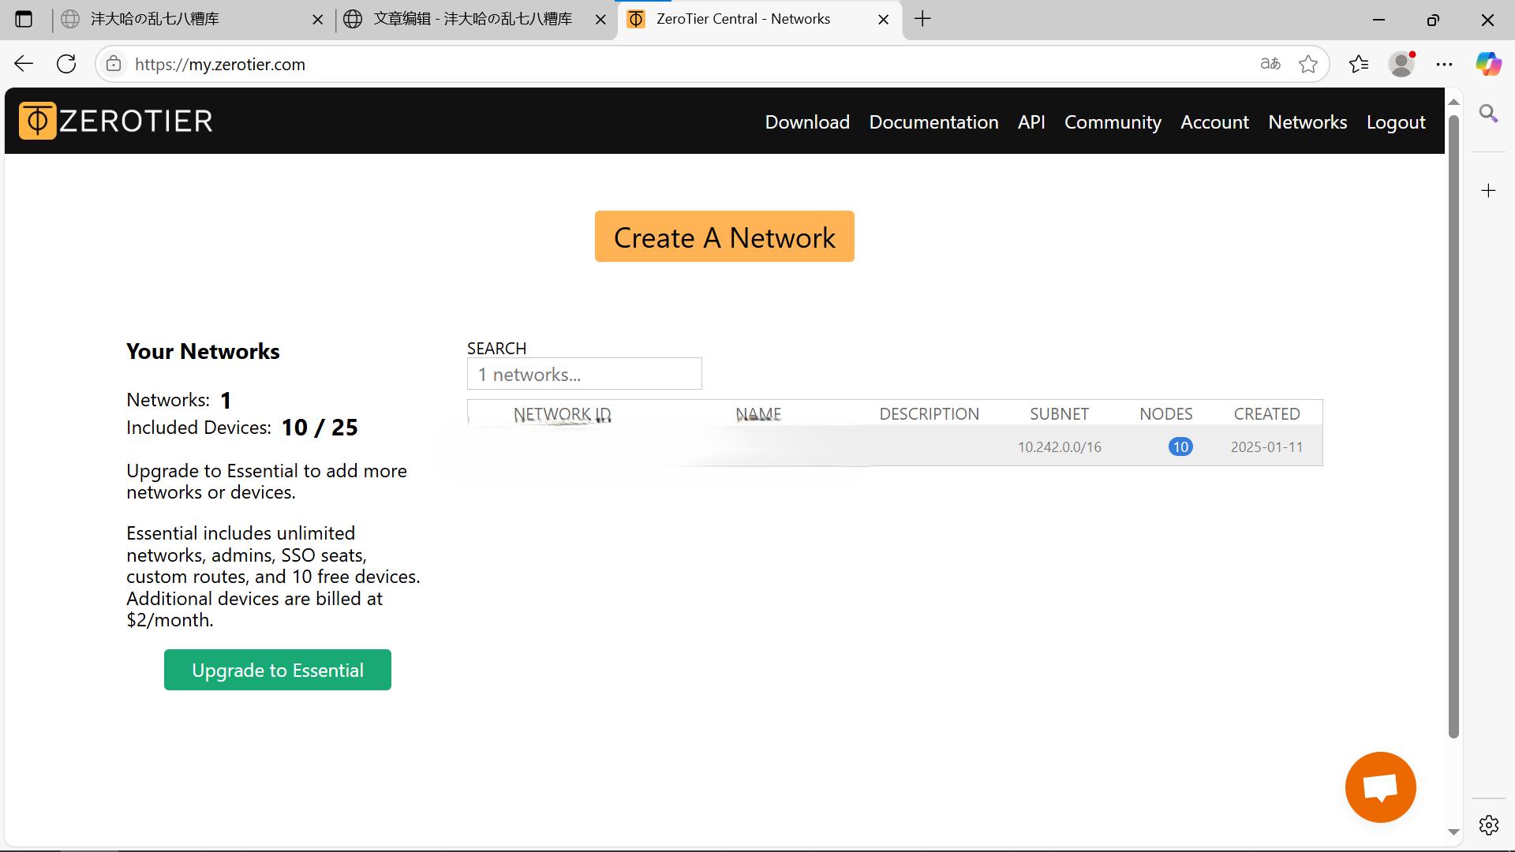Open the API nav item
1515x852 pixels.
point(1031,122)
